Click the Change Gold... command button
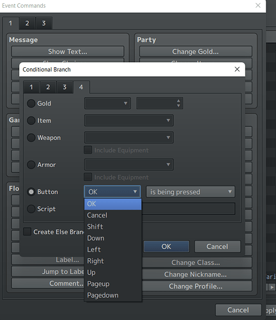 [x=195, y=52]
